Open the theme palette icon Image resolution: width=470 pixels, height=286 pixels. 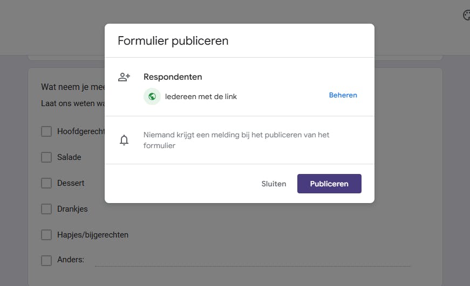466,16
